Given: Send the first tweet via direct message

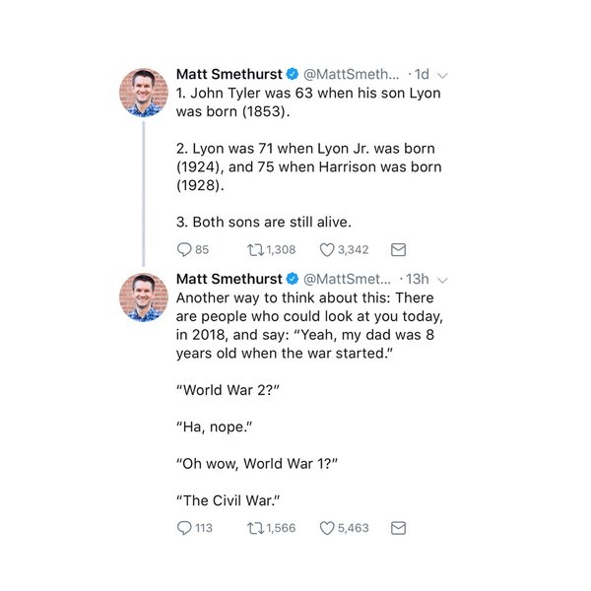Looking at the screenshot, I should (399, 250).
